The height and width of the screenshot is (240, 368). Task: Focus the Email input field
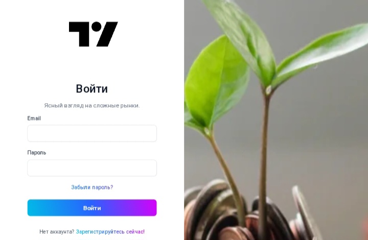[92, 133]
